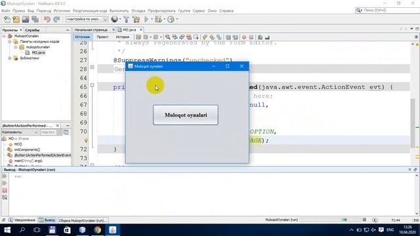Click the Profile Project clock icon
Image resolution: width=420 pixels, height=236 pixels.
[x=171, y=19]
